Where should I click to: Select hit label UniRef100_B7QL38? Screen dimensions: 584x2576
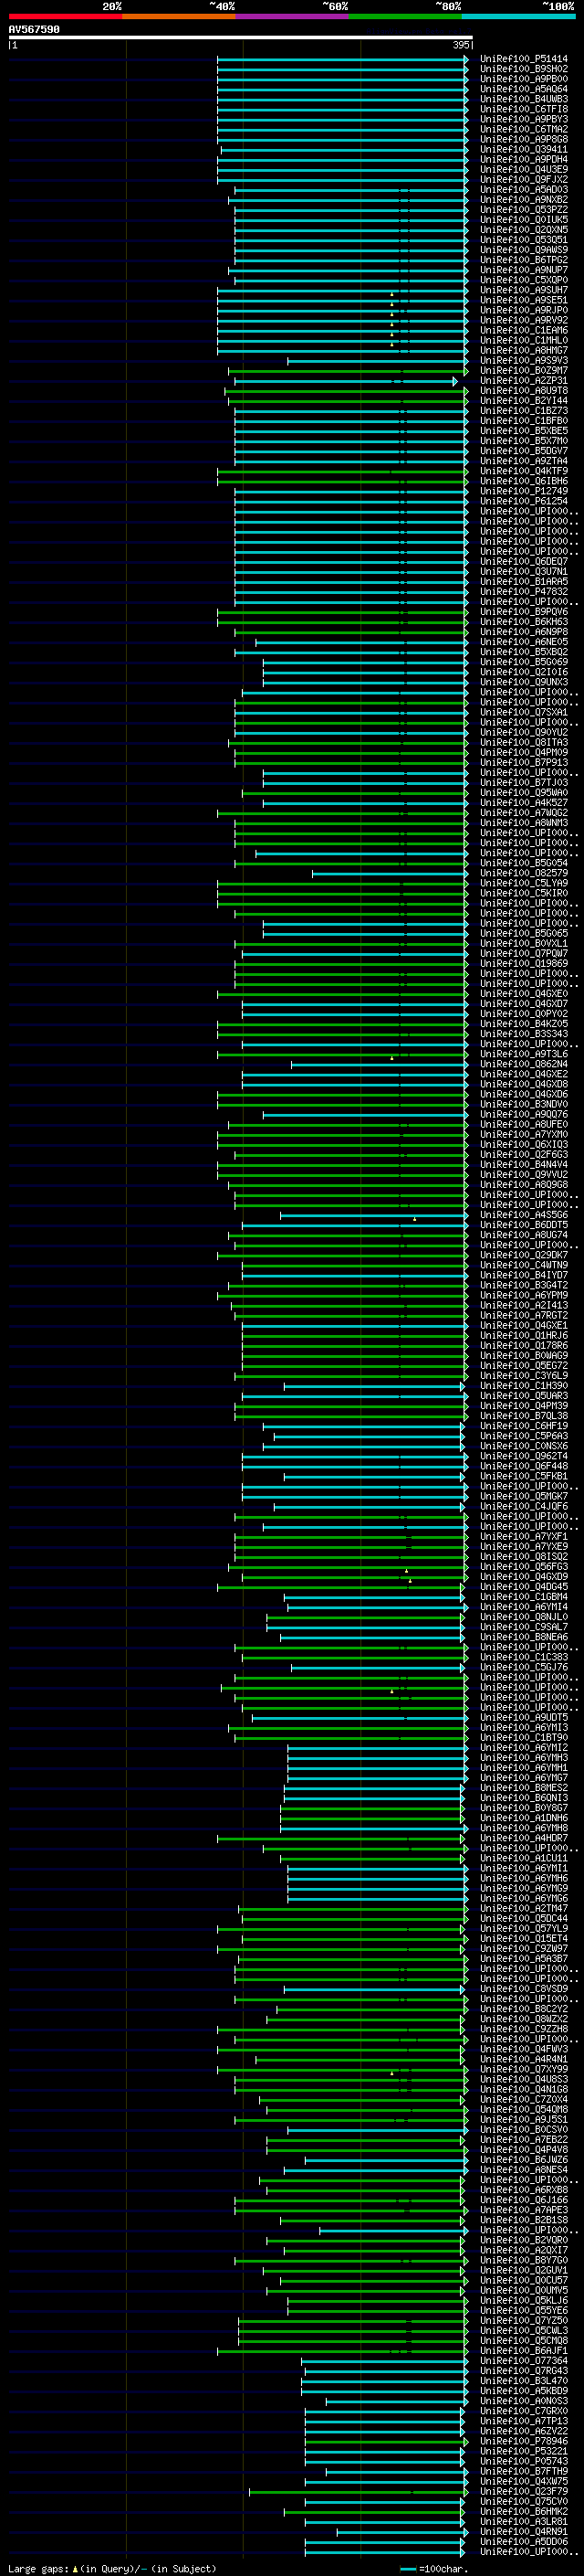pyautogui.click(x=524, y=1416)
